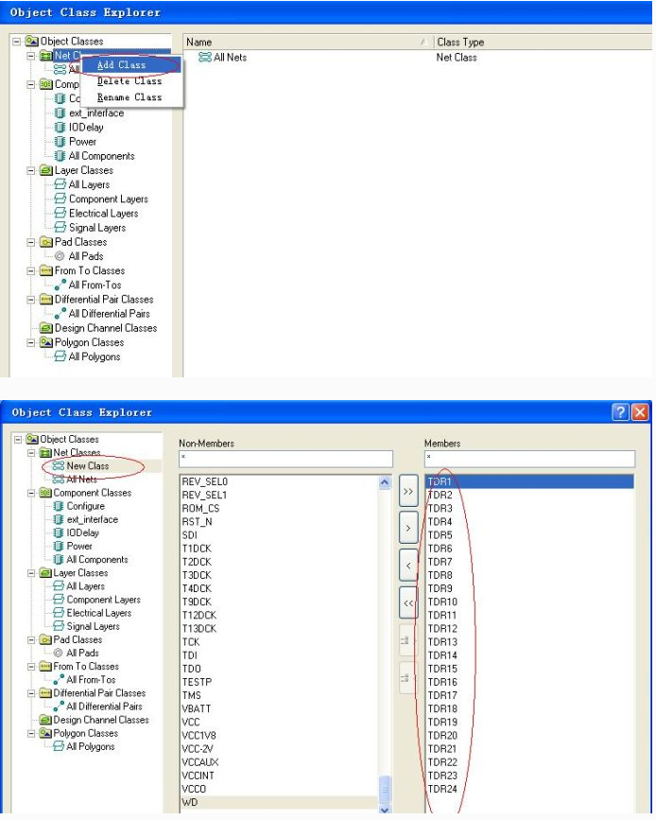Viewport: 656px width, 820px height.
Task: Sort list by the Name column header
Action: coord(302,43)
